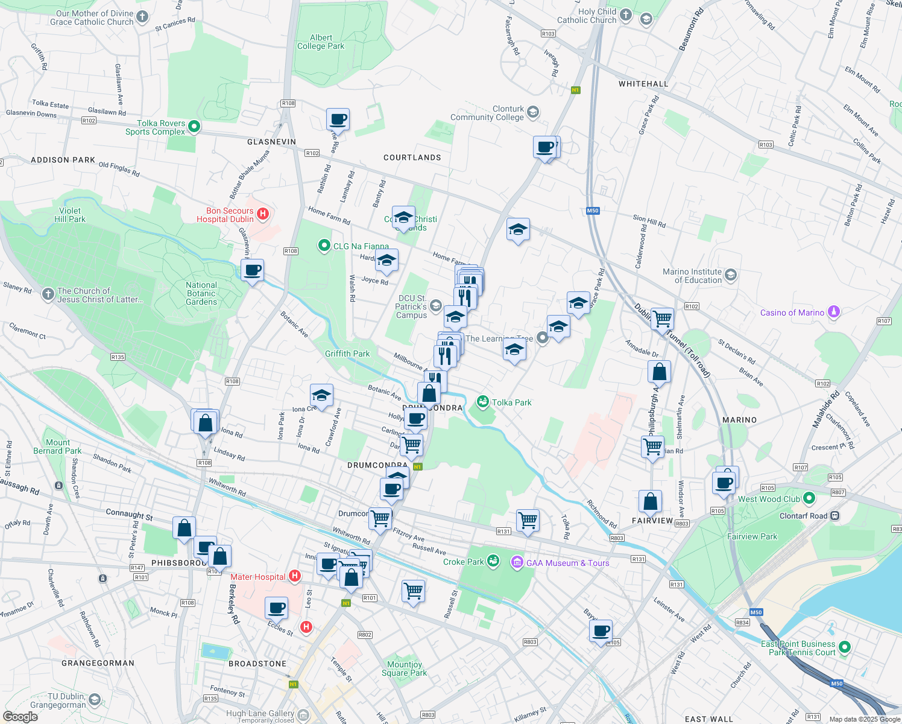Click the Google logo
The width and height of the screenshot is (902, 724).
tap(20, 717)
